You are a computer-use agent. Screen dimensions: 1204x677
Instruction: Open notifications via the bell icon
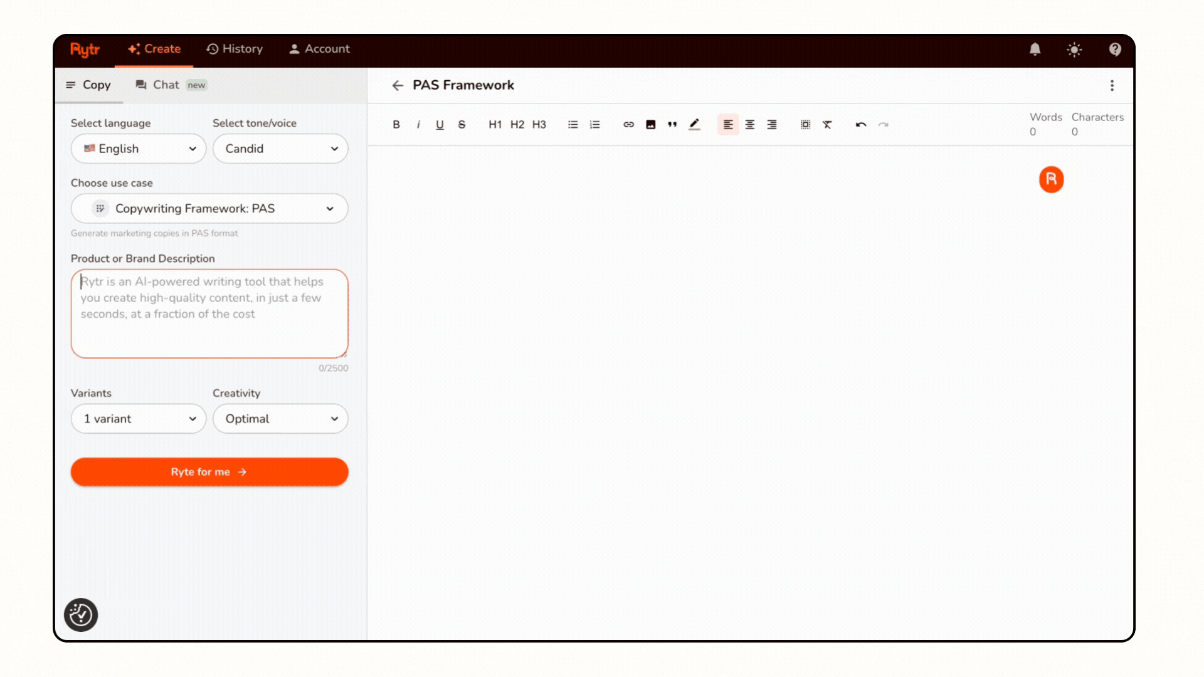1035,49
